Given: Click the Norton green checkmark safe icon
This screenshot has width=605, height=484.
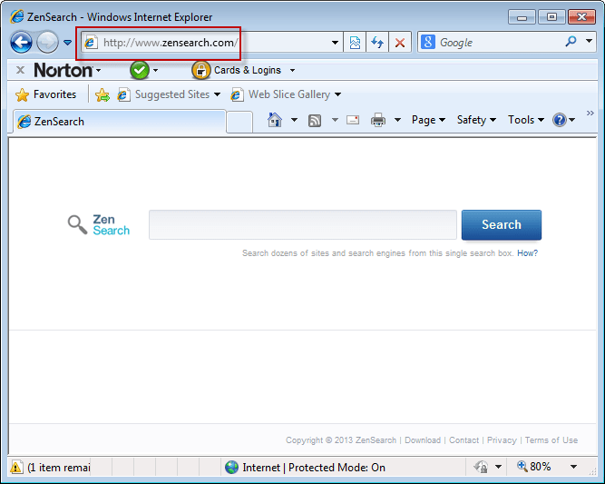Looking at the screenshot, I should tap(140, 70).
